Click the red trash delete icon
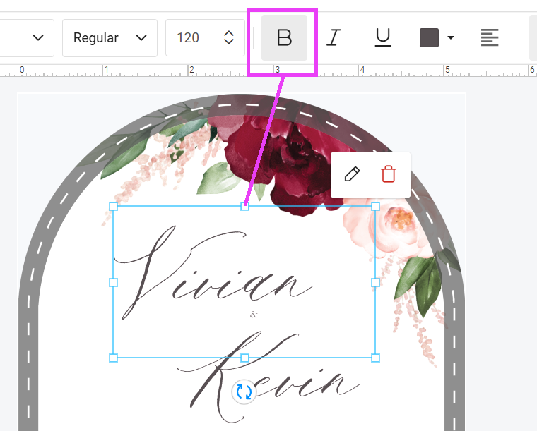Screen dimensions: 537x431 pyautogui.click(x=389, y=174)
